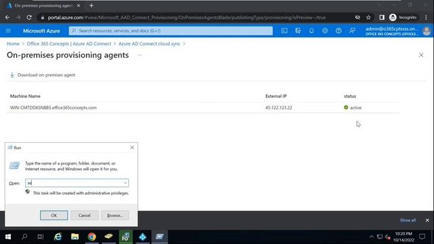The width and height of the screenshot is (434, 244).
Task: Open Chrome's three-dot menu
Action: coord(426,18)
